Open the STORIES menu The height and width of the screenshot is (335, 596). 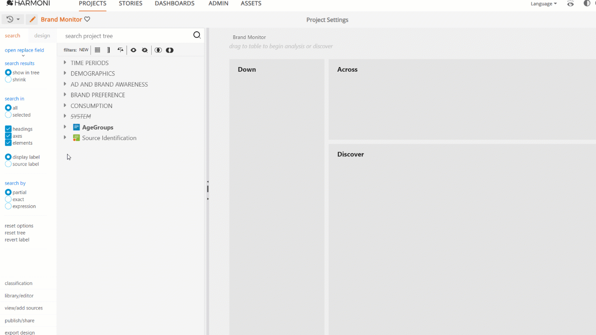[x=130, y=4]
